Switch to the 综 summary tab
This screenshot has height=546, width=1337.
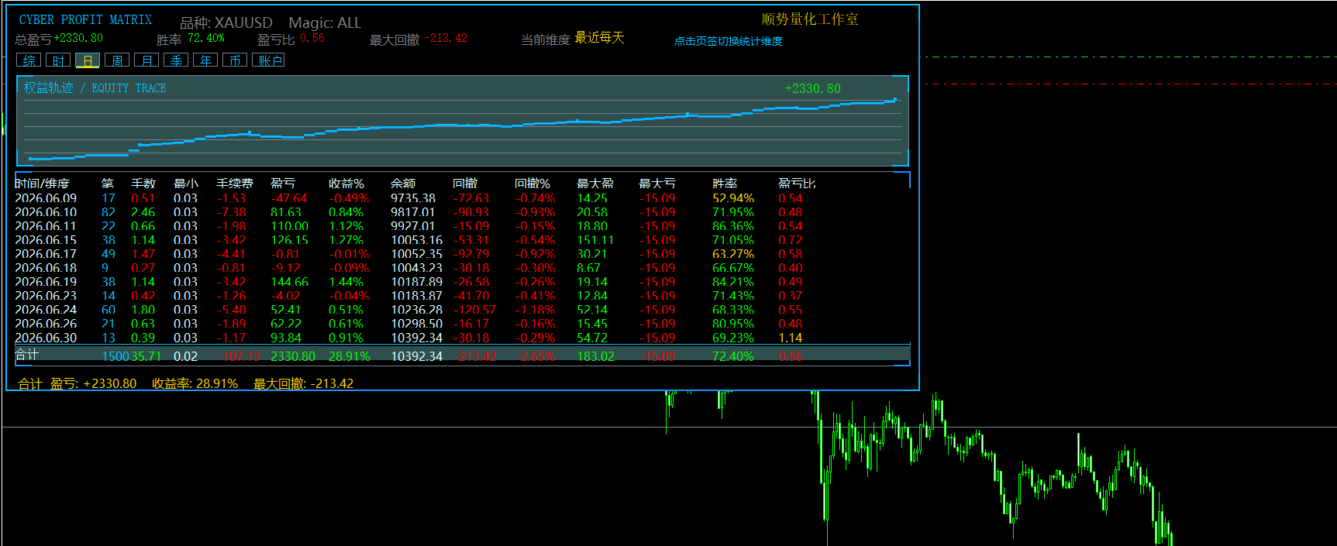[29, 60]
